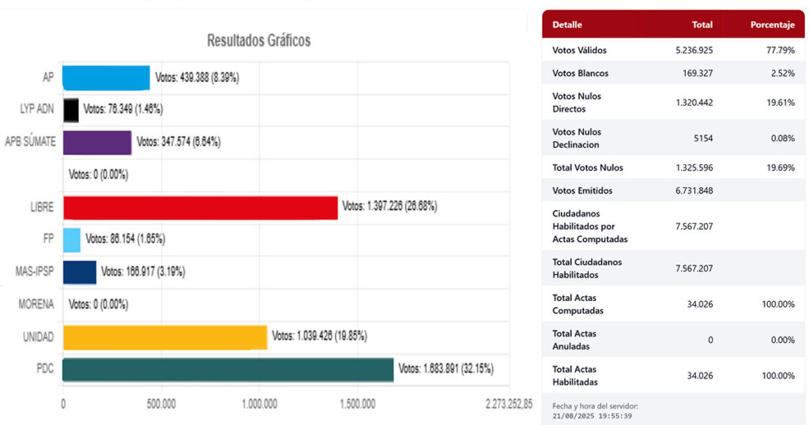The height and width of the screenshot is (425, 809).
Task: Click the dark blue MAS-IPSP bar
Action: pos(79,273)
